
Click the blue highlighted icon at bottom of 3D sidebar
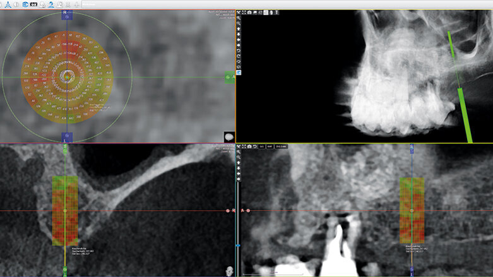pos(239,73)
